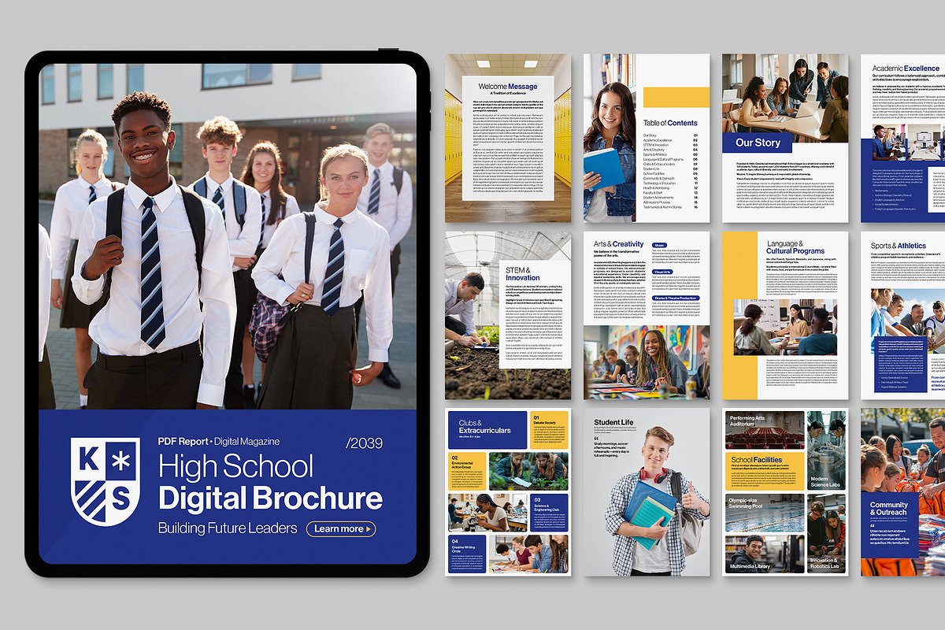Click the "Sports & Athletics" heading
Screen dimensions: 945x630
tap(899, 246)
